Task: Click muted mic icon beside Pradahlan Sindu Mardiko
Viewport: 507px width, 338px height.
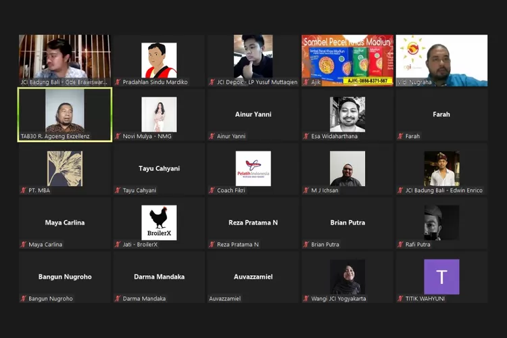Action: pyautogui.click(x=118, y=82)
